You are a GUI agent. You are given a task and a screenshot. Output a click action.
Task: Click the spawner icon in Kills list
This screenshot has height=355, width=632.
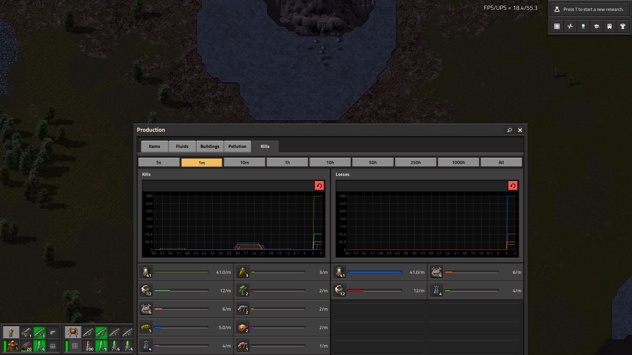(243, 327)
